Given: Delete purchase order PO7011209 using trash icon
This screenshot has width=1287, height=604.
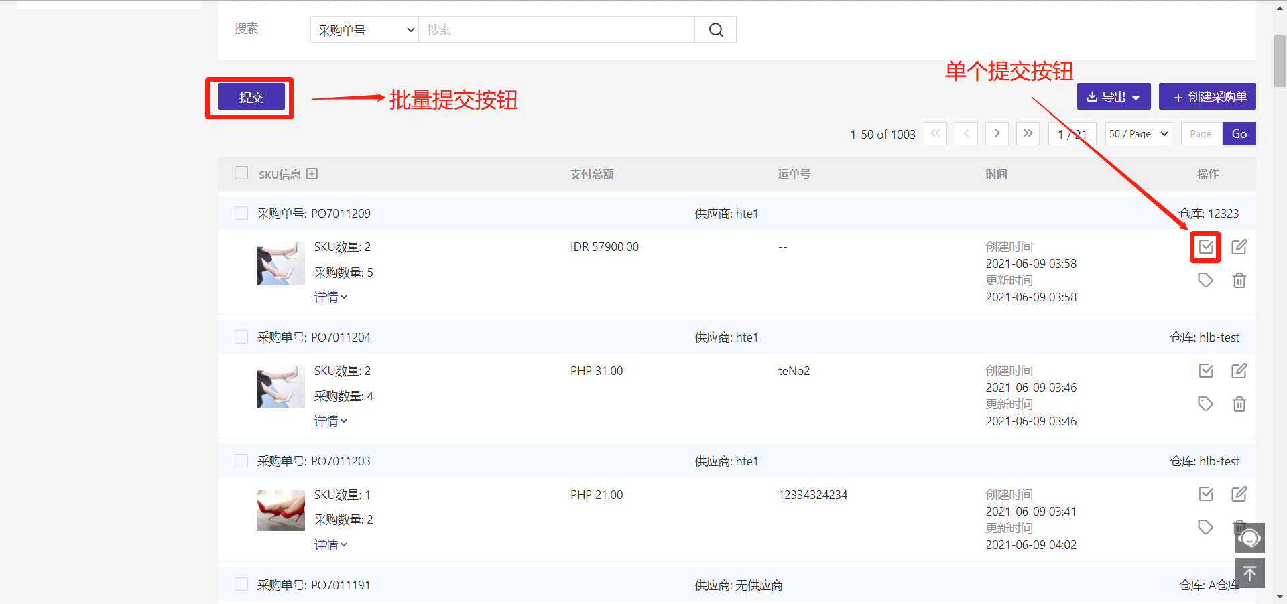Looking at the screenshot, I should click(x=1239, y=281).
